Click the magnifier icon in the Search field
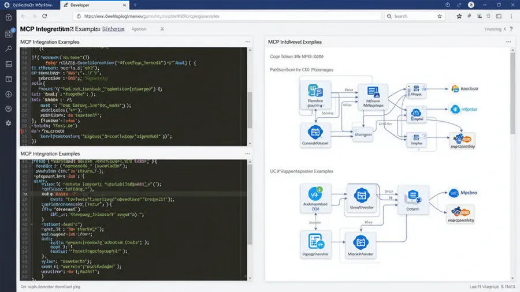Image resolution: width=520 pixels, height=292 pixels. 389,16
